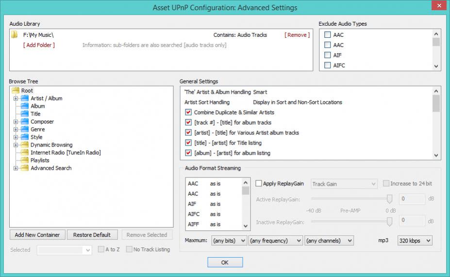The width and height of the screenshot is (450, 277).
Task: Click the Playlists folder icon
Action: [24, 161]
